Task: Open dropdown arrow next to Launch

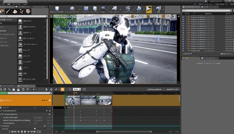Action: pos(163,10)
